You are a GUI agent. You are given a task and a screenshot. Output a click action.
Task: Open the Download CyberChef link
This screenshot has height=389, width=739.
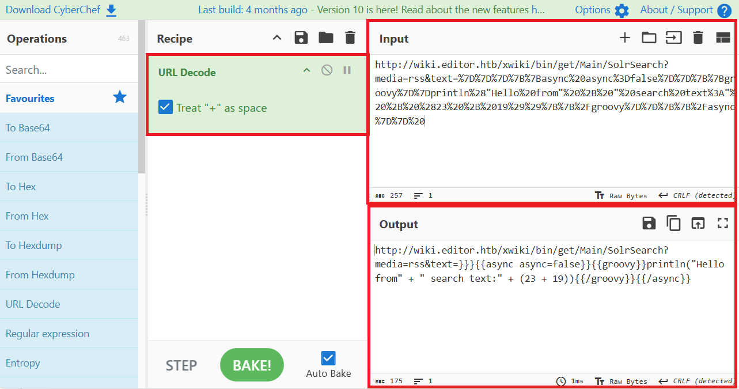coord(60,10)
